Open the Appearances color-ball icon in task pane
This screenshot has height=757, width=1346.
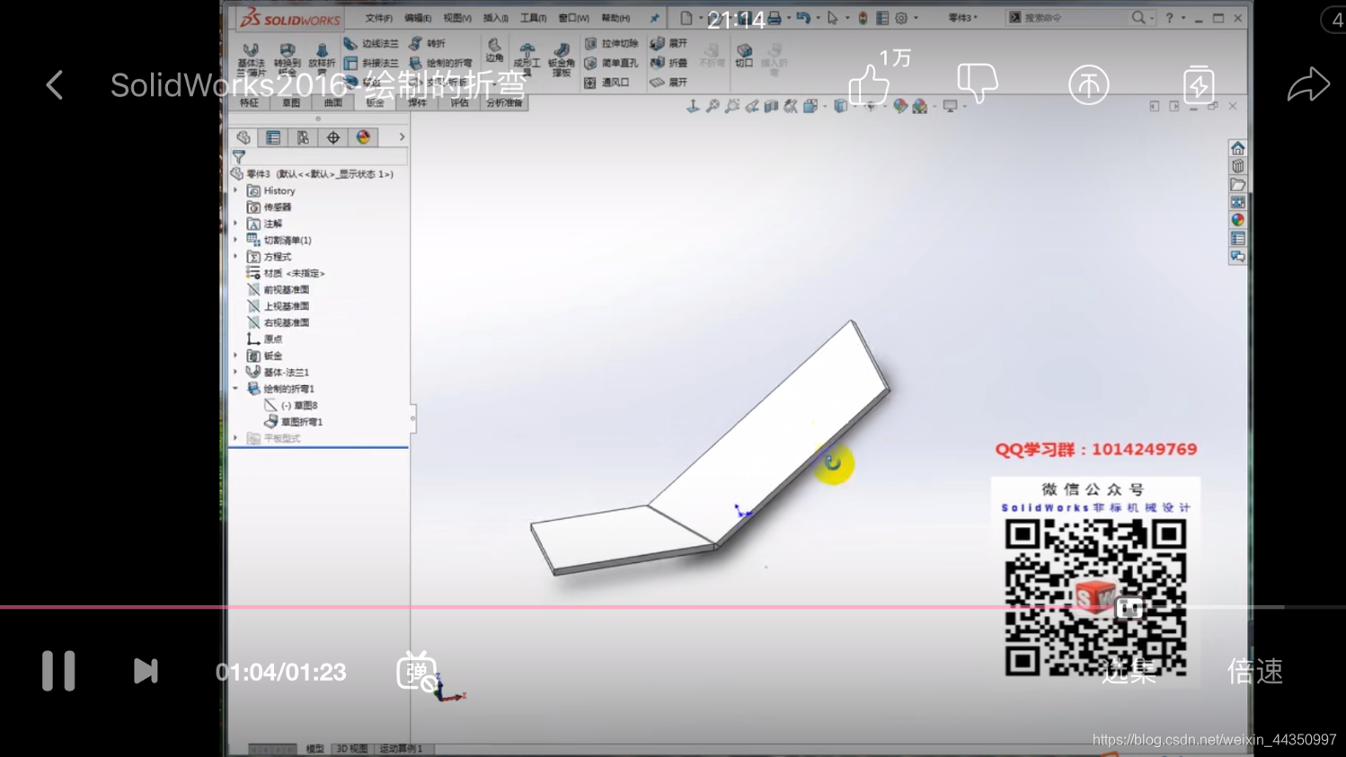tap(1237, 220)
